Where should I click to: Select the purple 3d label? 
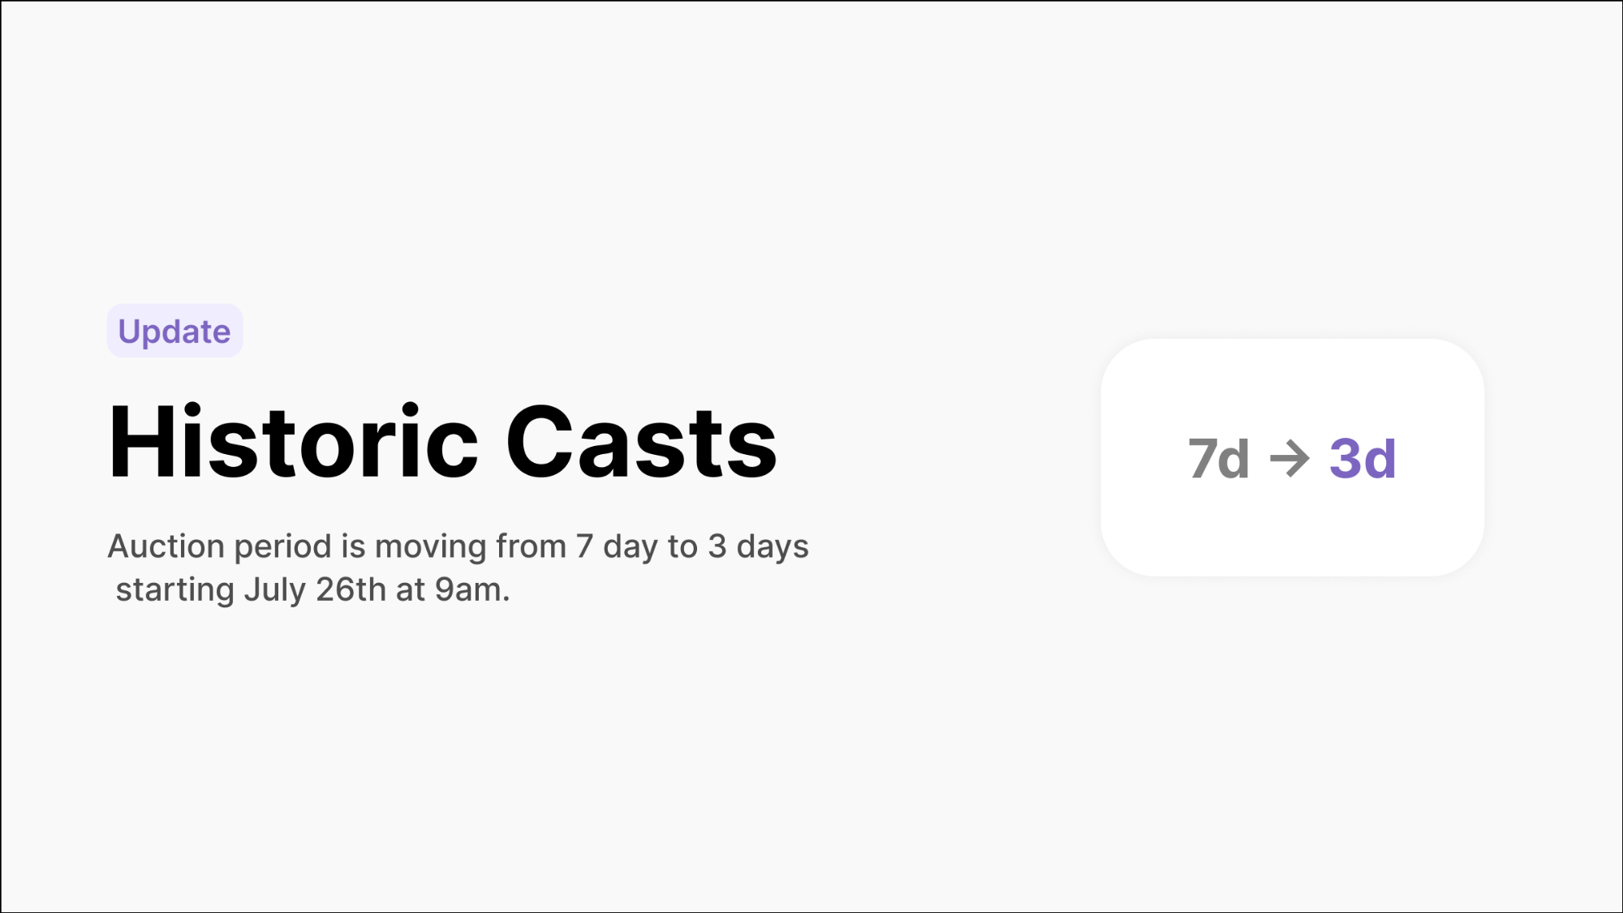1363,459
